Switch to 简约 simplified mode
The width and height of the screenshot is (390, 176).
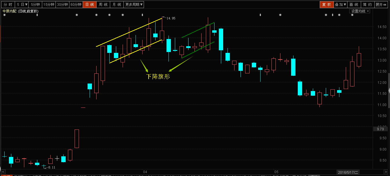point(367,5)
